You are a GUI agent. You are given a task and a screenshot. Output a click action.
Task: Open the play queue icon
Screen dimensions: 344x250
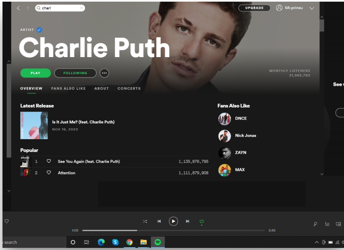327,224
